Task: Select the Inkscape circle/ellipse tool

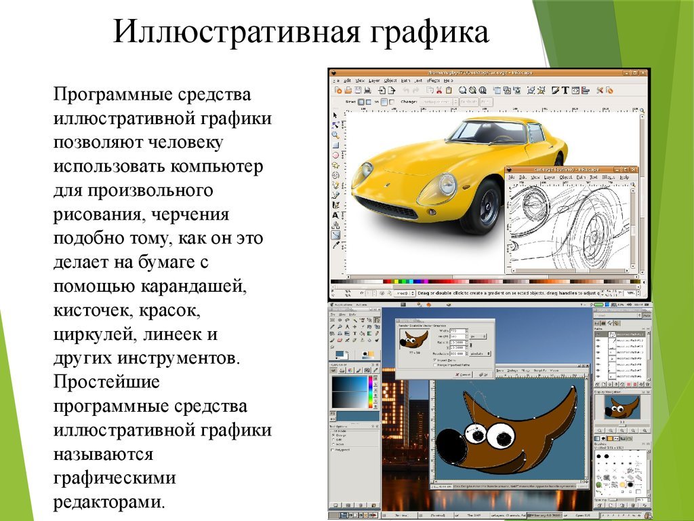Action: coord(335,155)
